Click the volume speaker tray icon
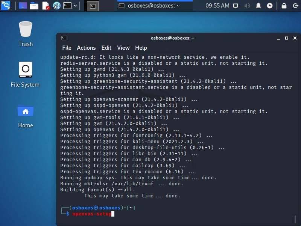The image size is (301, 226). [247, 6]
